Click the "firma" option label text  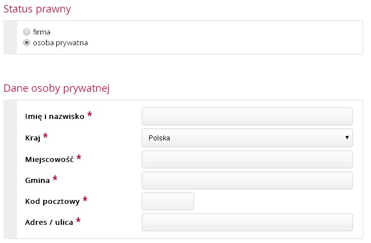[x=41, y=32]
